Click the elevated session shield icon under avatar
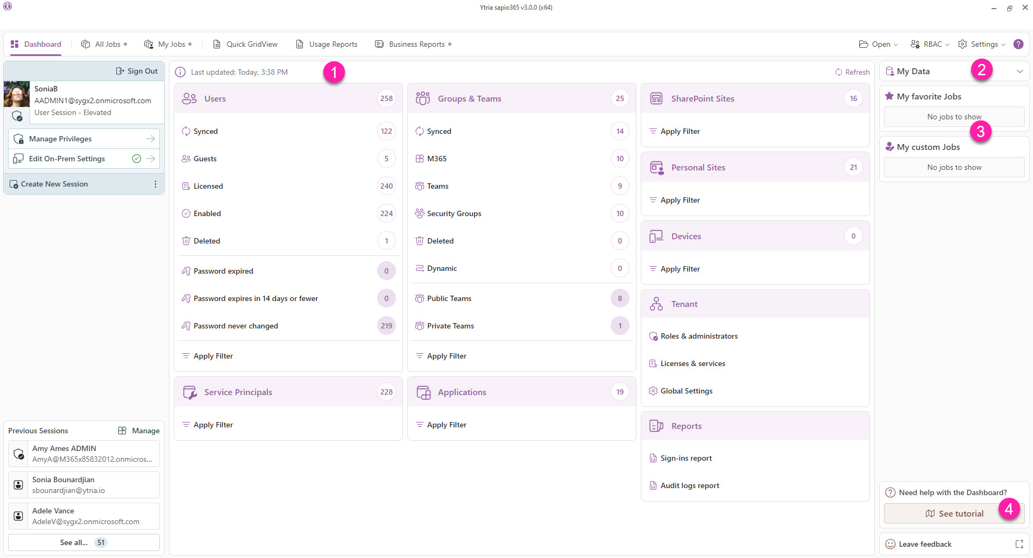The width and height of the screenshot is (1033, 558). tap(17, 116)
